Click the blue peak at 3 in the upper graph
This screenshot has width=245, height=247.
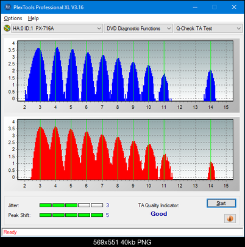click(x=38, y=75)
